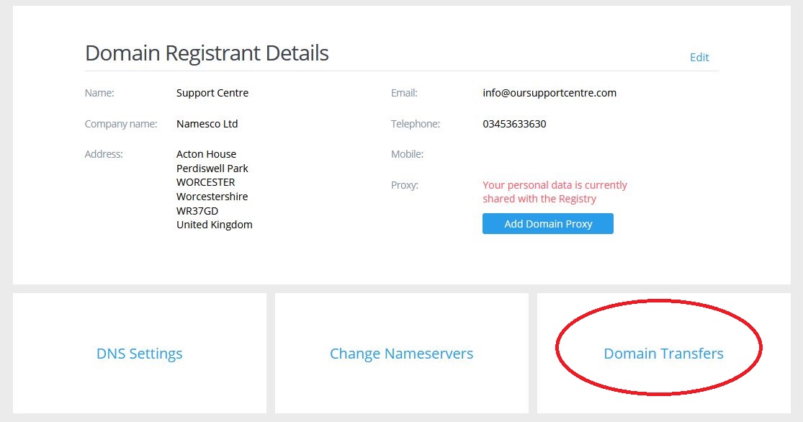Click the Company name field label

click(121, 124)
